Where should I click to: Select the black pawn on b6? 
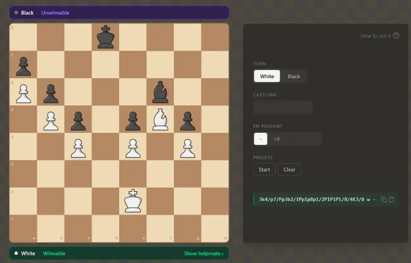[x=51, y=93]
